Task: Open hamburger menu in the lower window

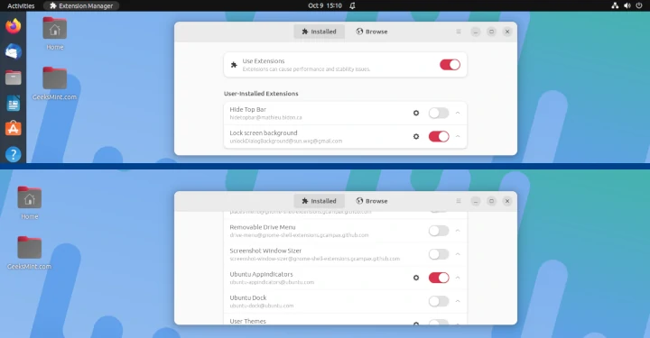Action: pos(459,201)
